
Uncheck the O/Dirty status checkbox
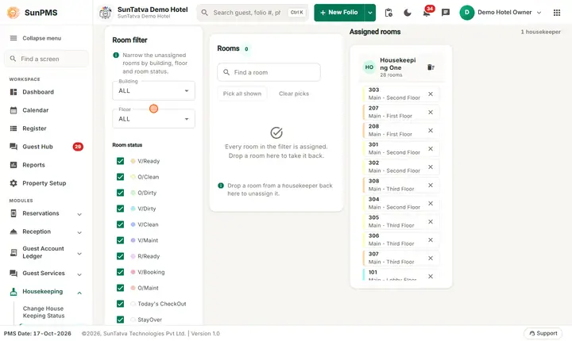tap(120, 193)
